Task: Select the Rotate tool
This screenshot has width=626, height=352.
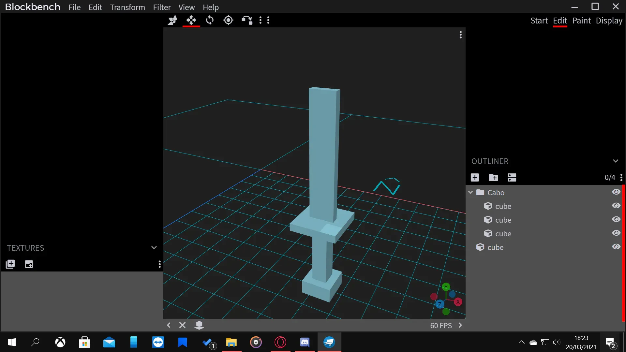Action: pos(210,20)
